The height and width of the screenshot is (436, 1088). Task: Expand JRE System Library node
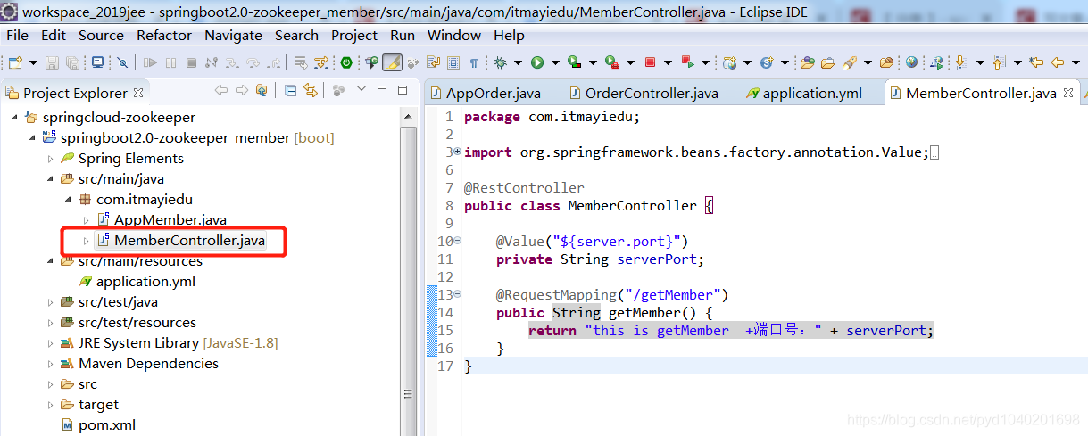[x=50, y=343]
